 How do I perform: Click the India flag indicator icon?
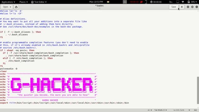coord(108,2)
